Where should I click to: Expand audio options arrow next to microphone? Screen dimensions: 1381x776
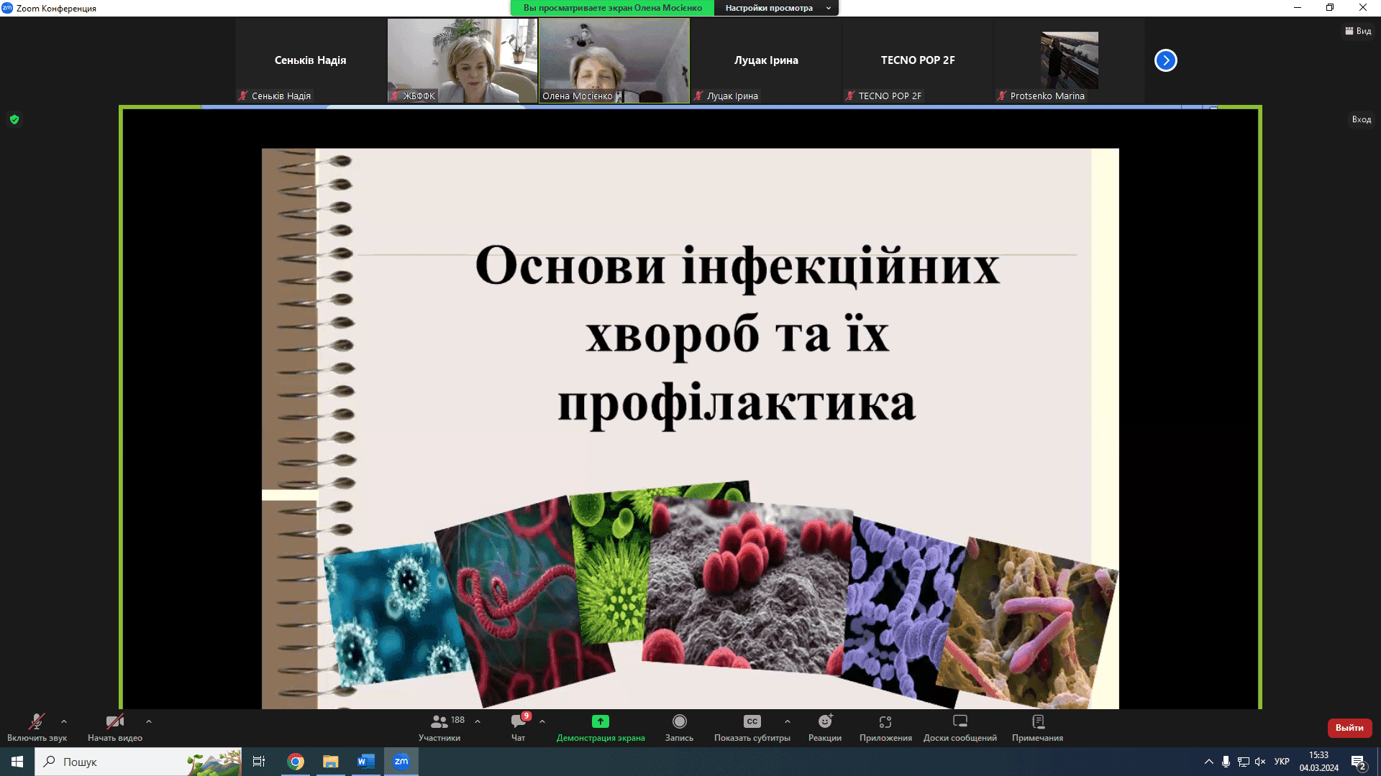(x=64, y=721)
